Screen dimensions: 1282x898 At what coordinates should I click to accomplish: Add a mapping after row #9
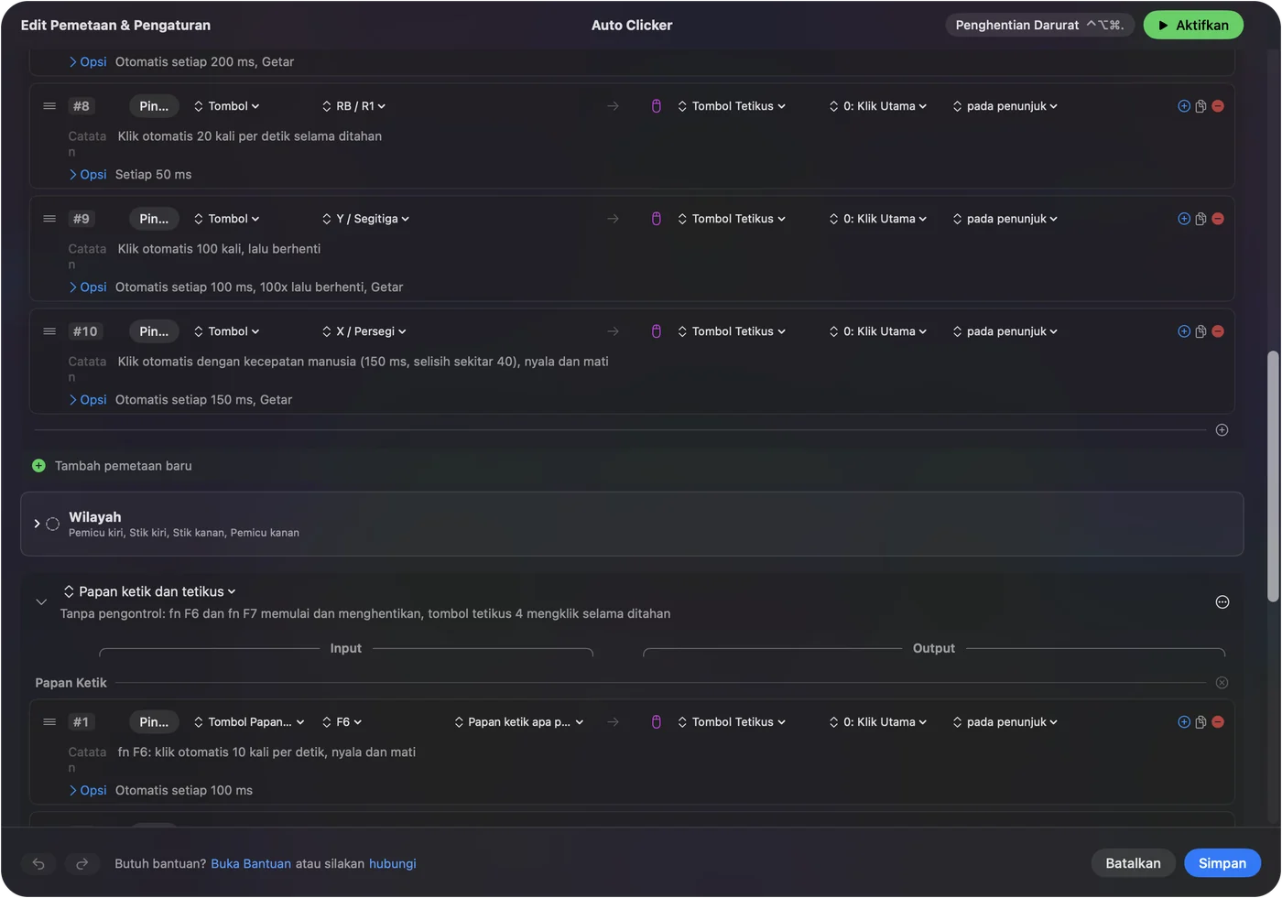(1184, 219)
